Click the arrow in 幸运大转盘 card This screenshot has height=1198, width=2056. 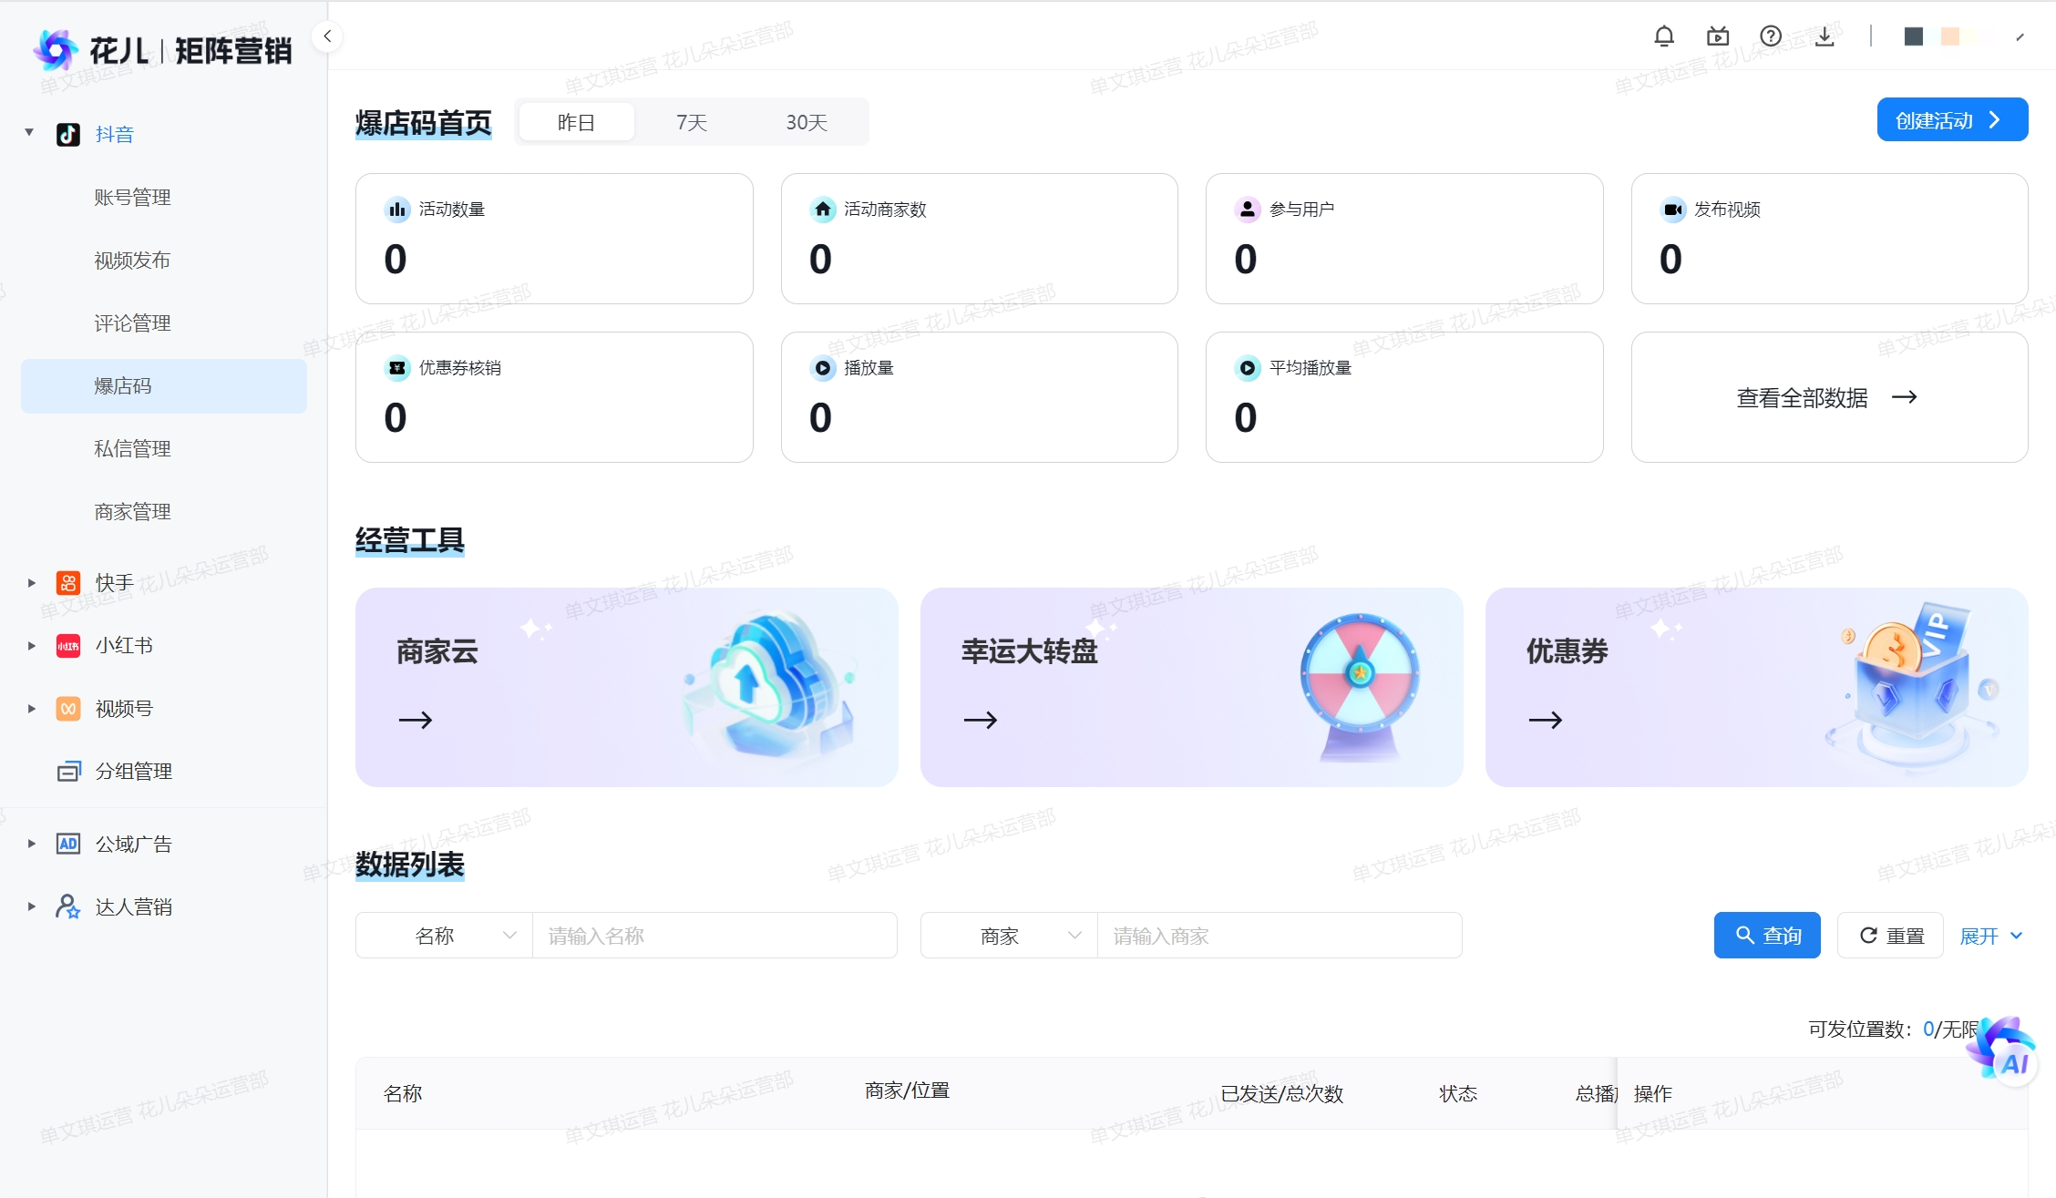[x=981, y=720]
